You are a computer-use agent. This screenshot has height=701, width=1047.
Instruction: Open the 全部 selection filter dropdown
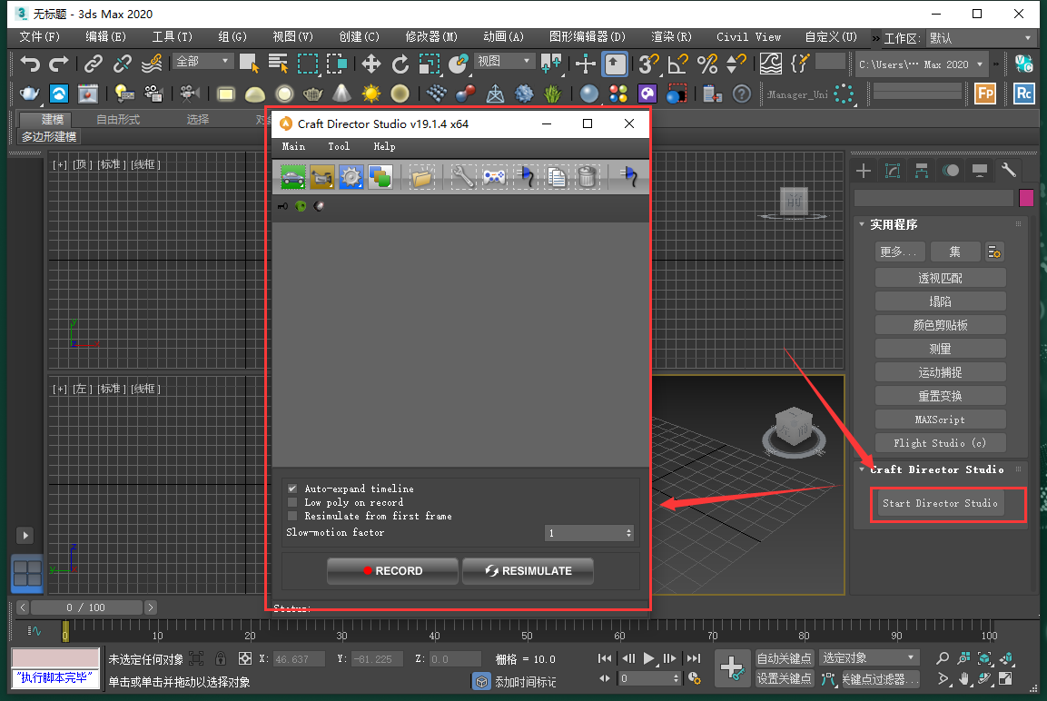point(203,62)
